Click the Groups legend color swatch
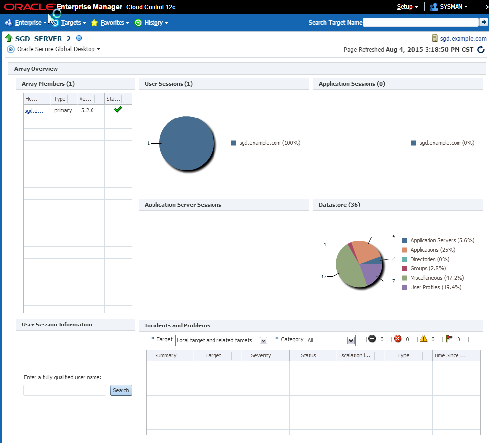 [405, 269]
